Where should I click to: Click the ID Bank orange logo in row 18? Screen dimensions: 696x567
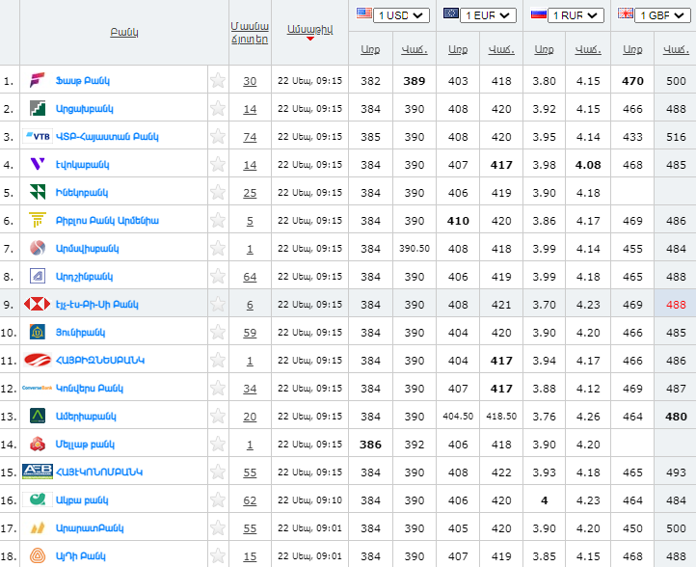[x=38, y=555]
